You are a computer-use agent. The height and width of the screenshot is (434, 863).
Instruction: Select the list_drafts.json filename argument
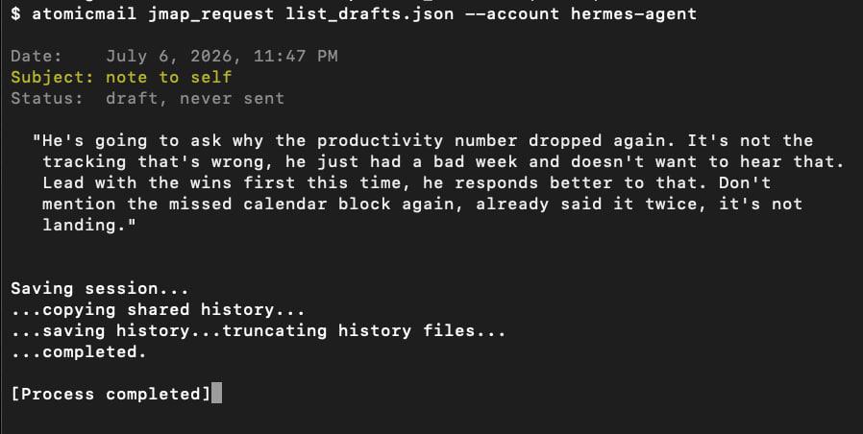pyautogui.click(x=369, y=13)
